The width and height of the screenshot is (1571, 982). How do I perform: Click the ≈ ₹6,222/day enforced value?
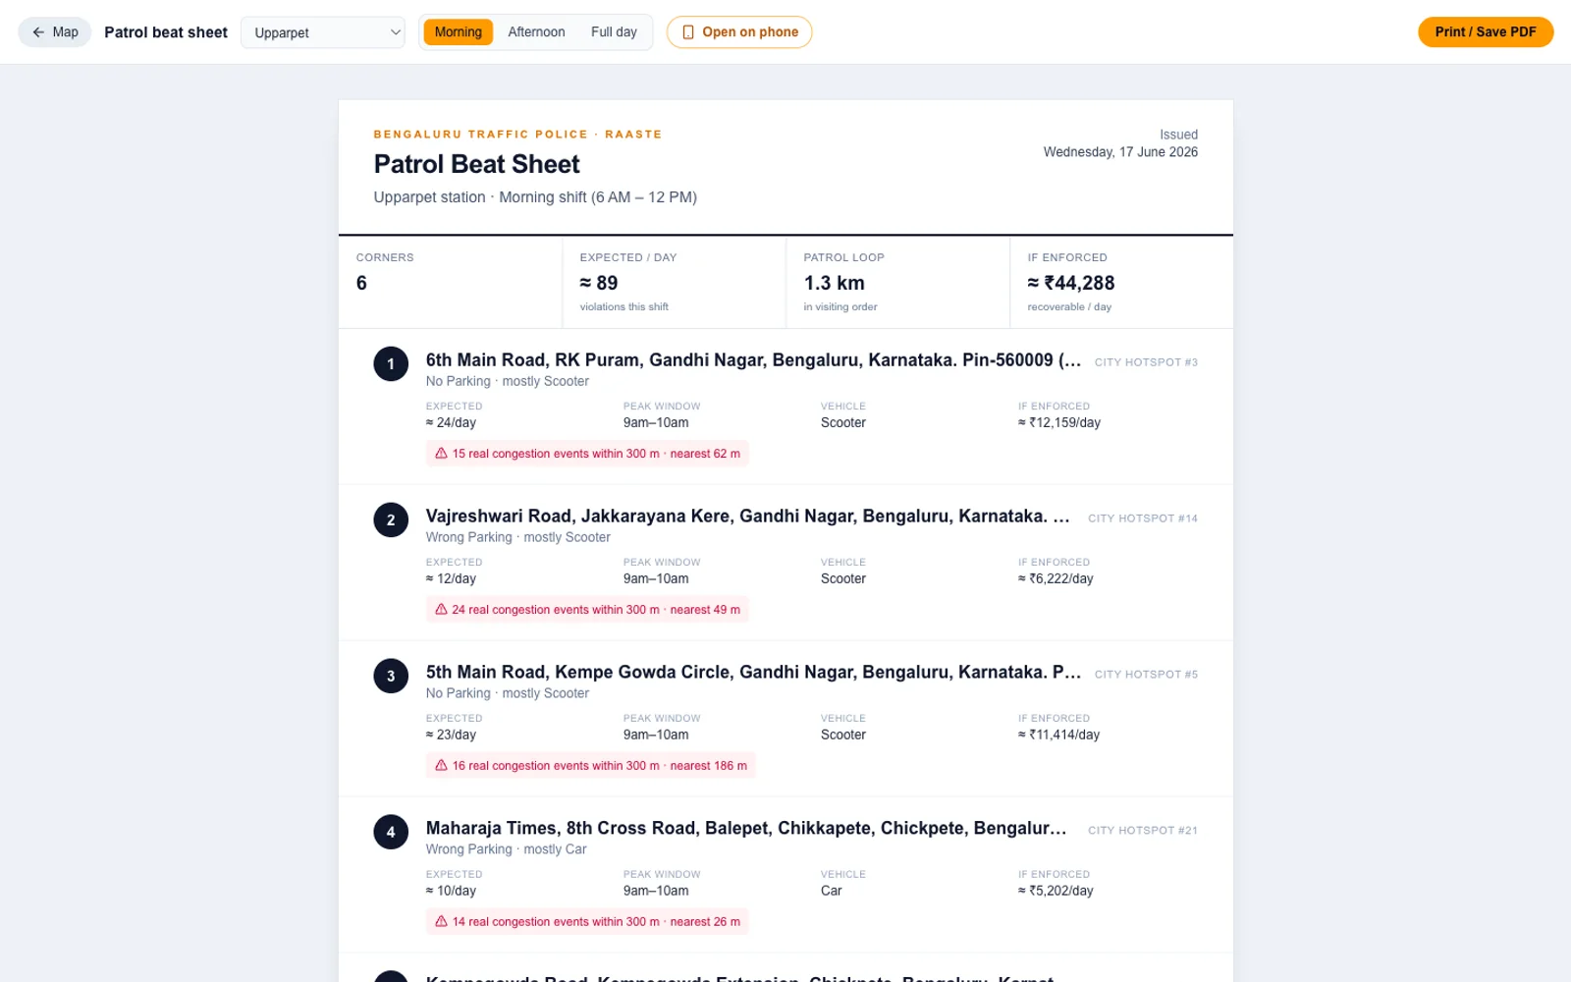pos(1056,579)
